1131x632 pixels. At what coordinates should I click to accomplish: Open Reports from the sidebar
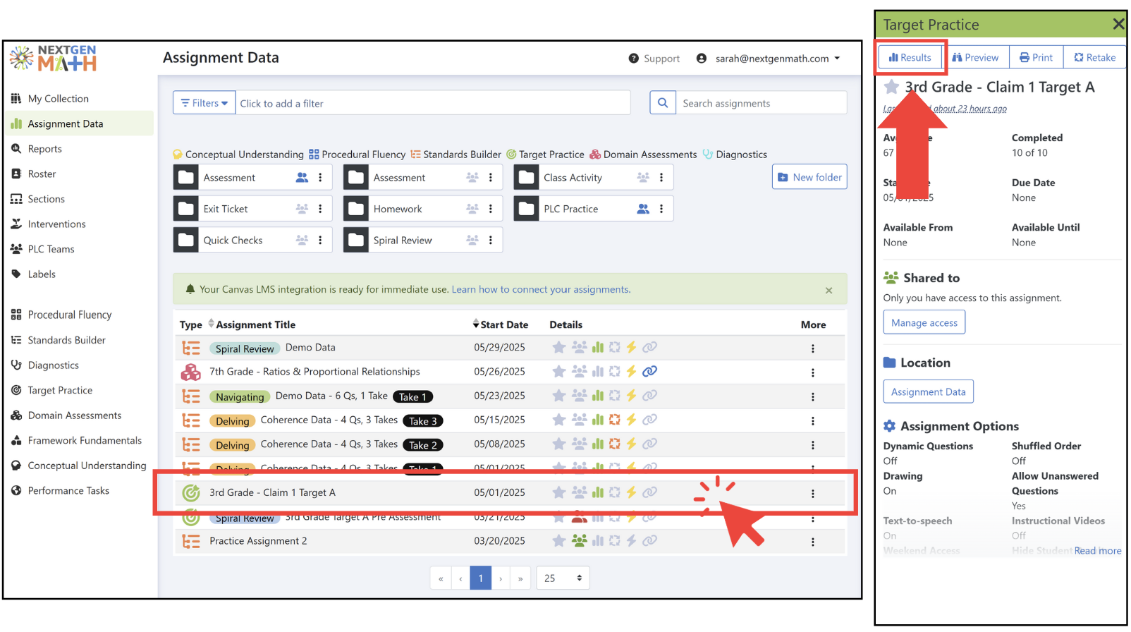click(x=44, y=149)
